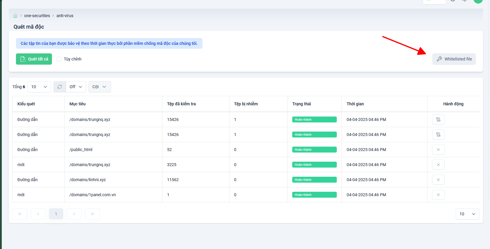Viewport: 490px width, 249px height.
Task: Click the 11562 files checked value
Action: (x=173, y=180)
